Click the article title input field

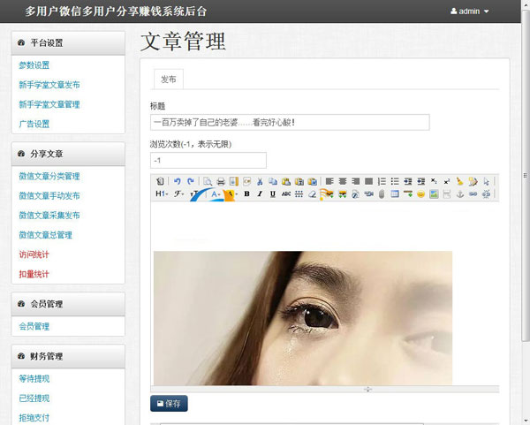(x=290, y=122)
